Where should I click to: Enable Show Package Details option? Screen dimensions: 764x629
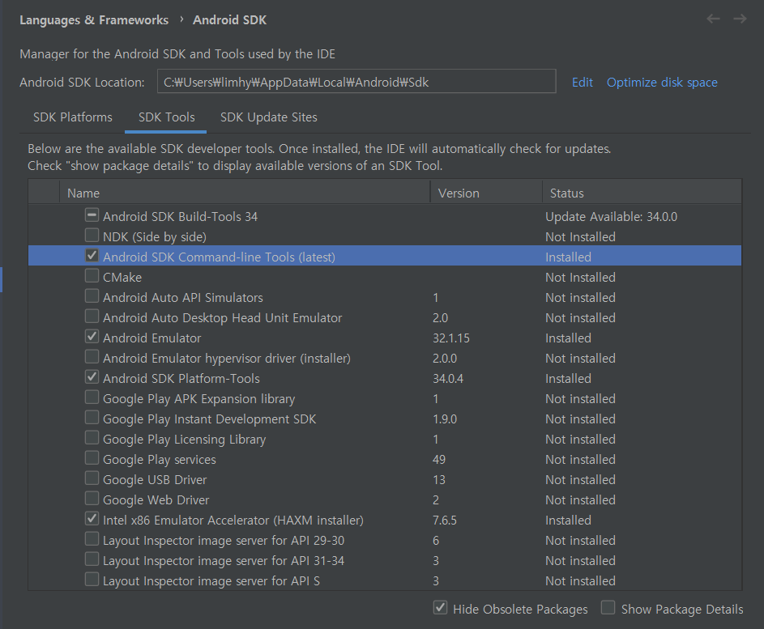coord(608,608)
